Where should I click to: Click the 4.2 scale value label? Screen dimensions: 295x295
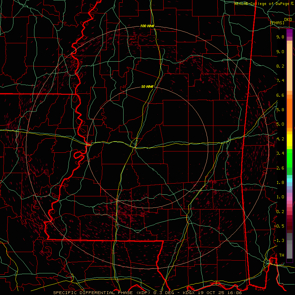pos(280,139)
